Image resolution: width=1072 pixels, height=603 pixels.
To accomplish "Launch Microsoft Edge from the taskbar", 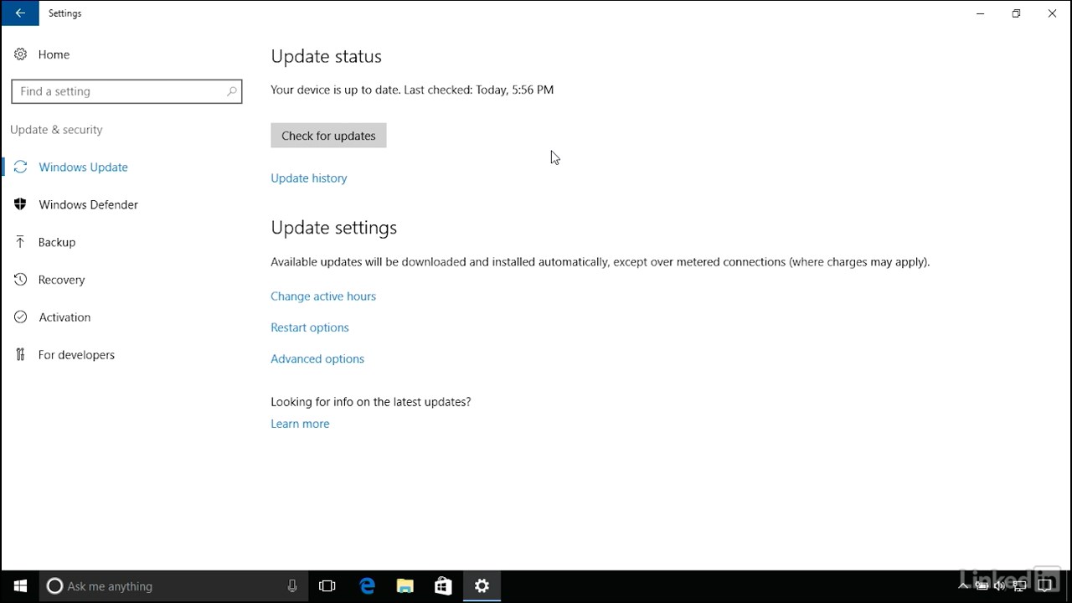I will click(367, 586).
